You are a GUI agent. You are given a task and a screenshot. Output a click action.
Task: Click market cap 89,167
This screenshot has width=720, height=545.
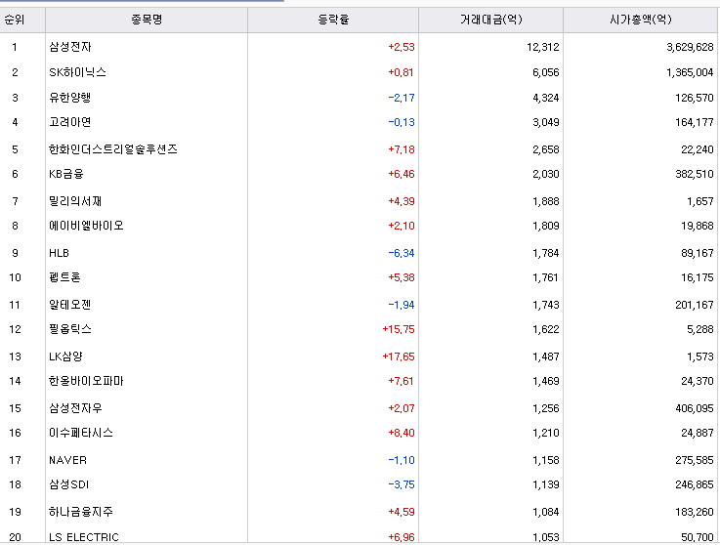pyautogui.click(x=698, y=253)
